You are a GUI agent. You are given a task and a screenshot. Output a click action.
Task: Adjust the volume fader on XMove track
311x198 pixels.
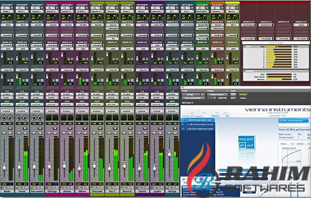point(79,167)
